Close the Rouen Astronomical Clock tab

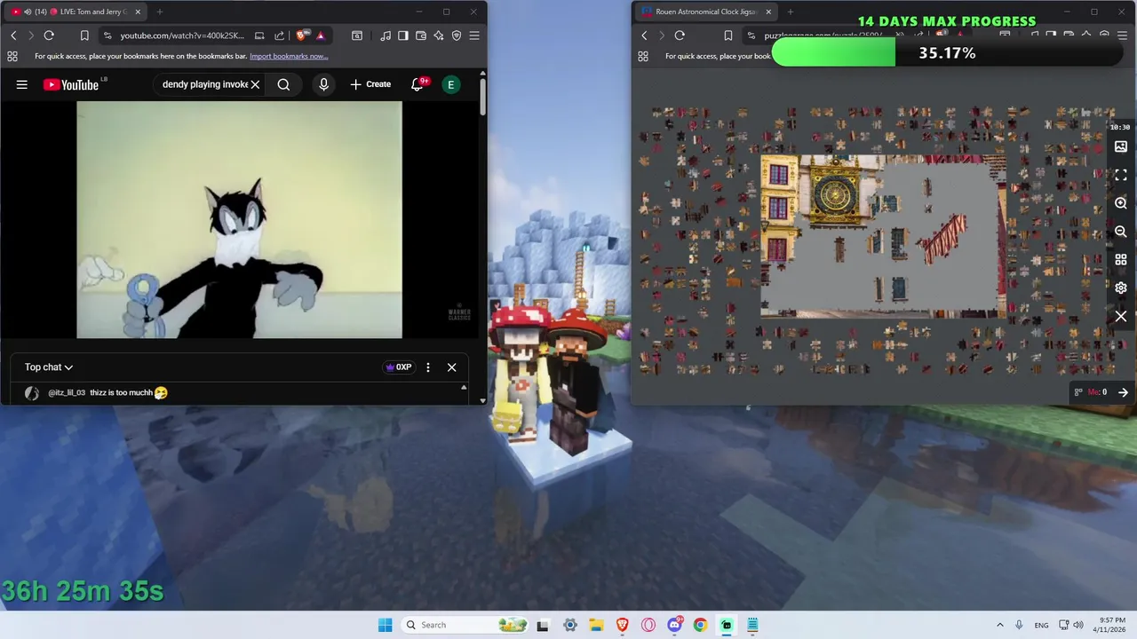pos(767,12)
